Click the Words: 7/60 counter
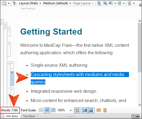 [9, 110]
